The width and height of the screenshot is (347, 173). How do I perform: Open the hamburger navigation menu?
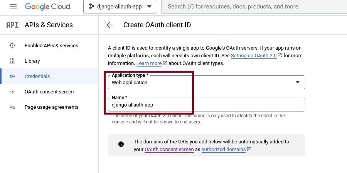pyautogui.click(x=13, y=7)
